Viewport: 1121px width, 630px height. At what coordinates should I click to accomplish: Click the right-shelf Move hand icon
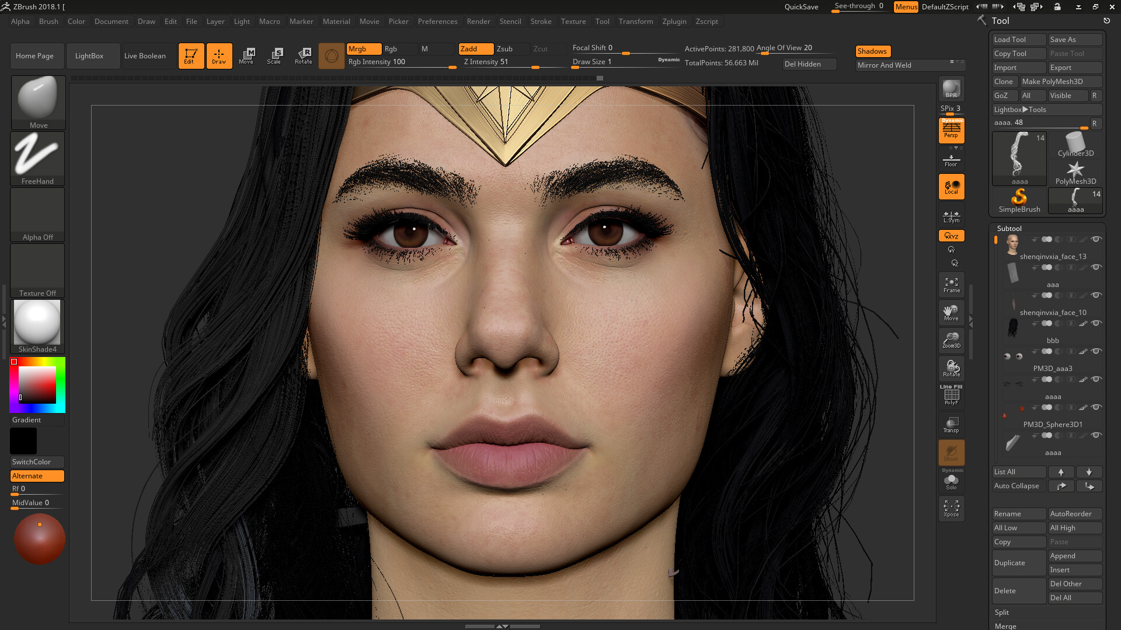tap(951, 313)
